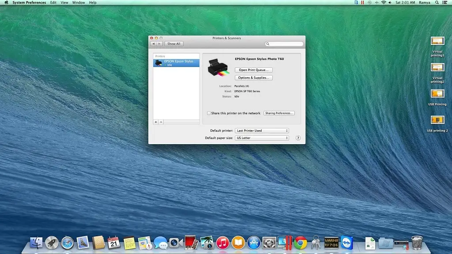Open the USB Printing desktop file
The height and width of the screenshot is (254, 452).
[x=437, y=94]
